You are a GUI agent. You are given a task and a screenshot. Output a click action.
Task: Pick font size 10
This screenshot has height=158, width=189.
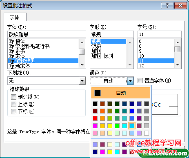point(156,56)
